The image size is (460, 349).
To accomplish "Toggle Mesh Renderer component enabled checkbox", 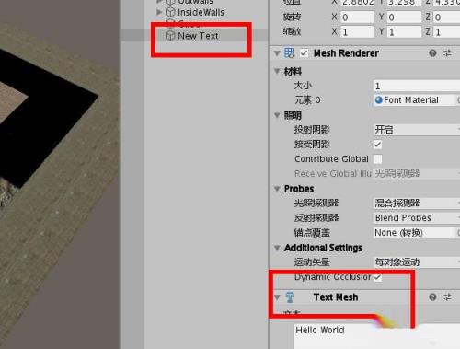I will point(304,53).
